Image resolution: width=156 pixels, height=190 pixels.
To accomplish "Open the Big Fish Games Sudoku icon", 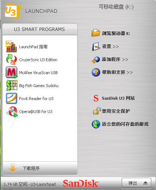I will click(12, 85).
